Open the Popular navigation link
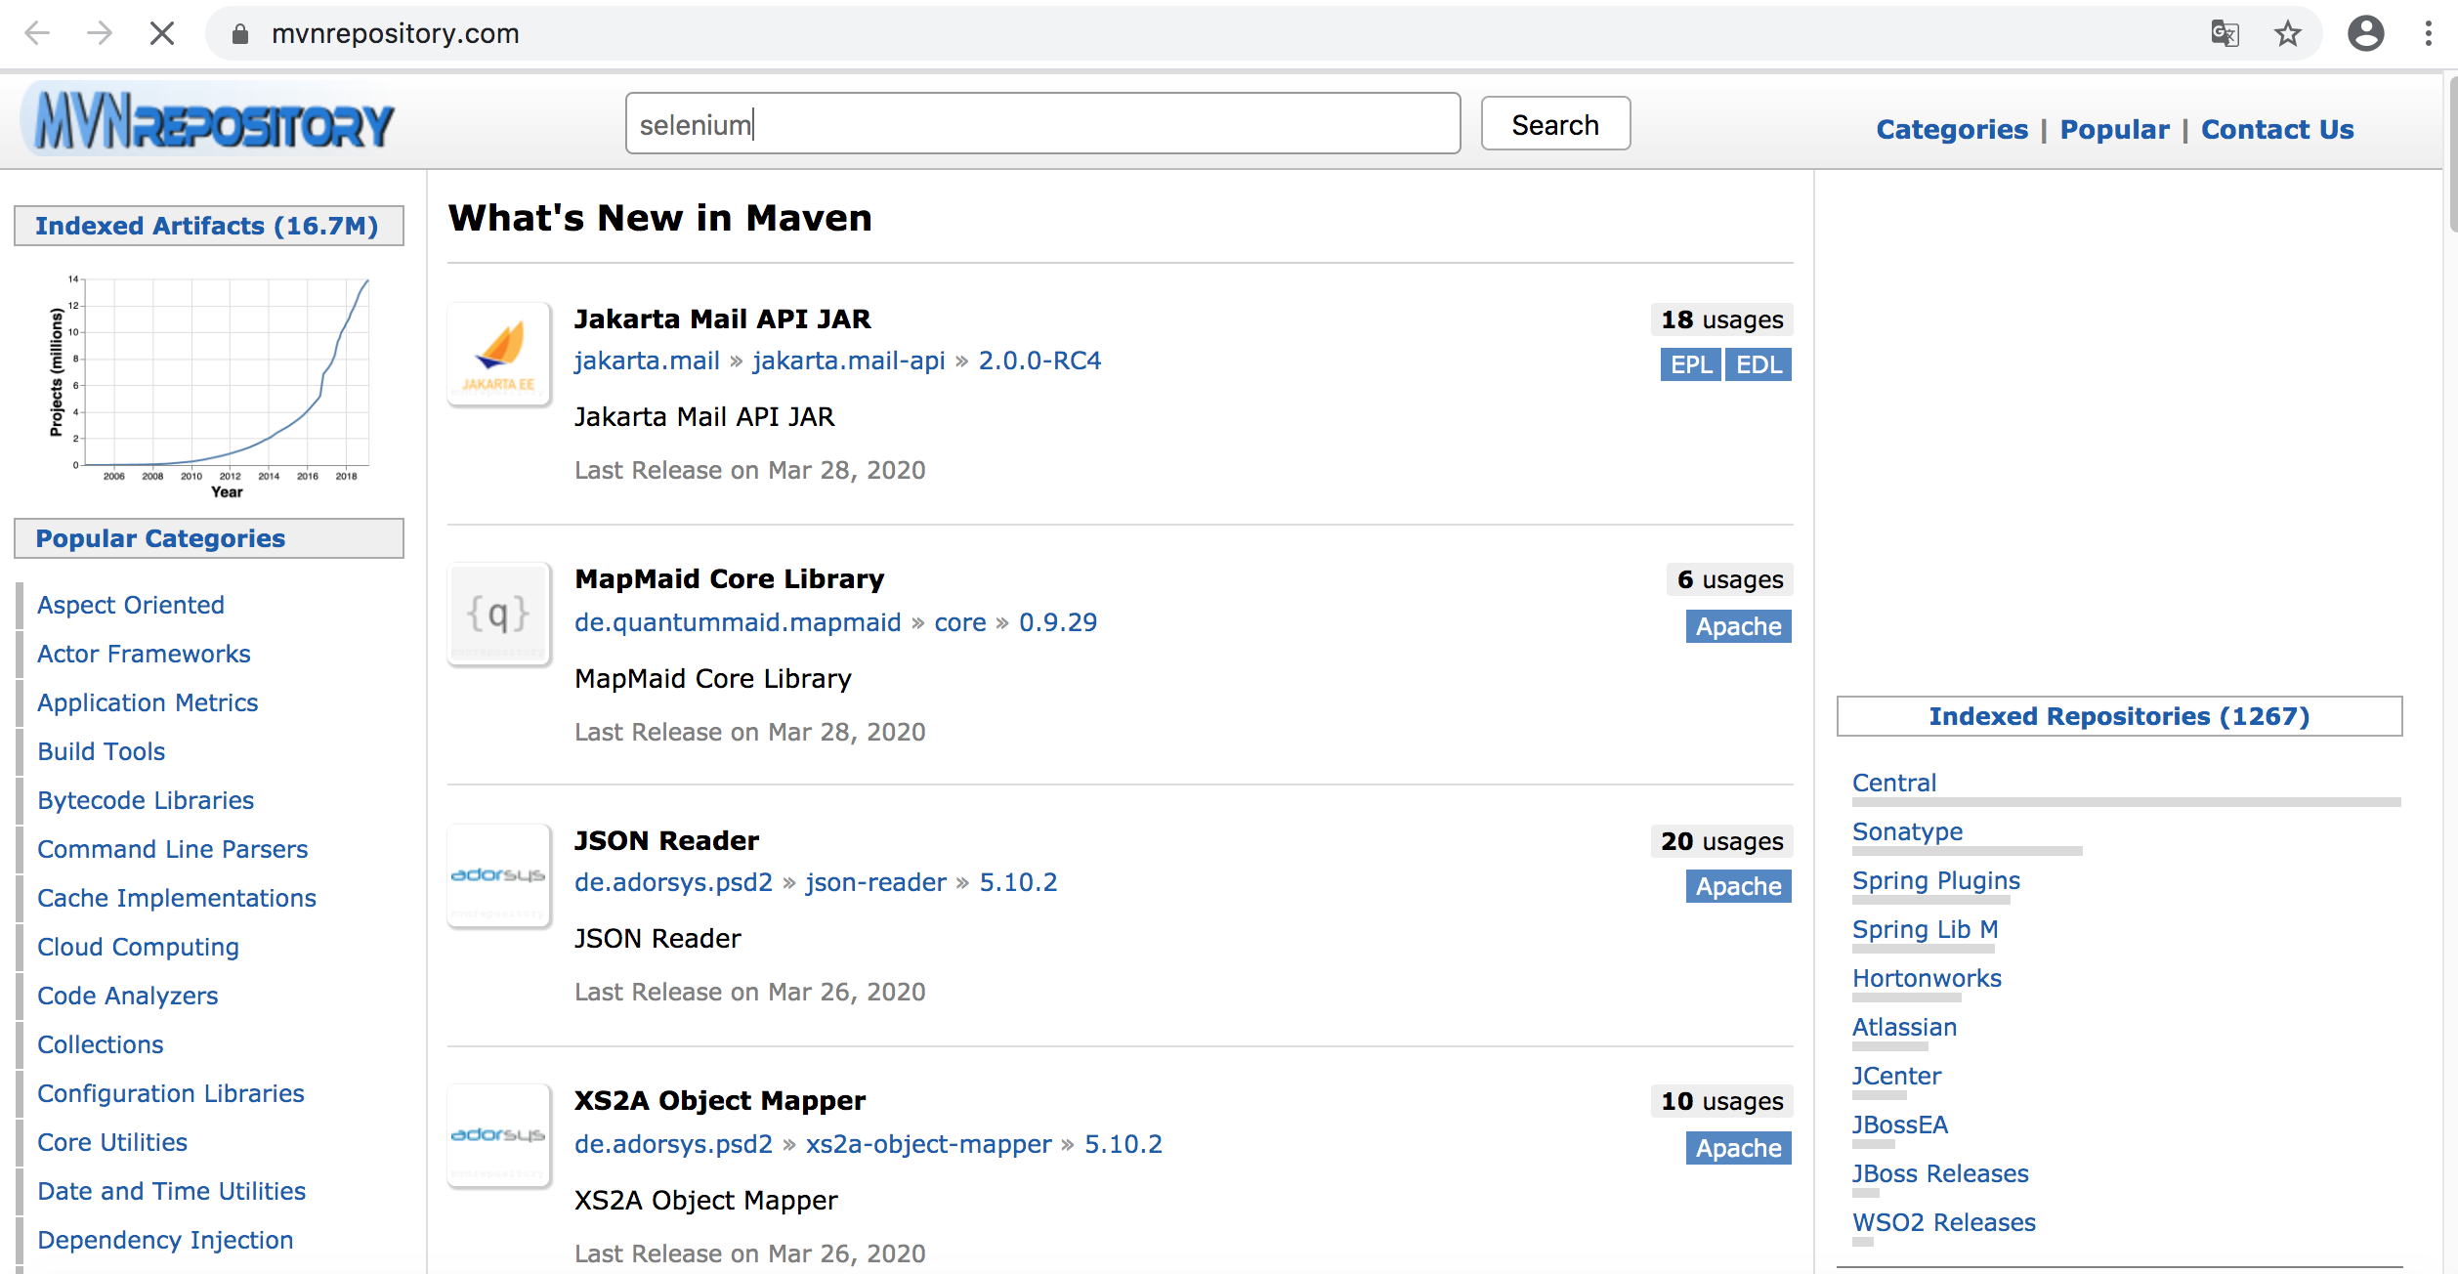 [2114, 129]
